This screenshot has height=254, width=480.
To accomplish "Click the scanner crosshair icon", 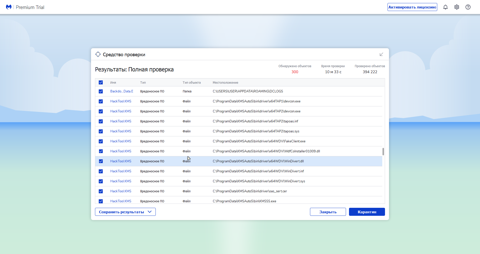I will click(98, 54).
